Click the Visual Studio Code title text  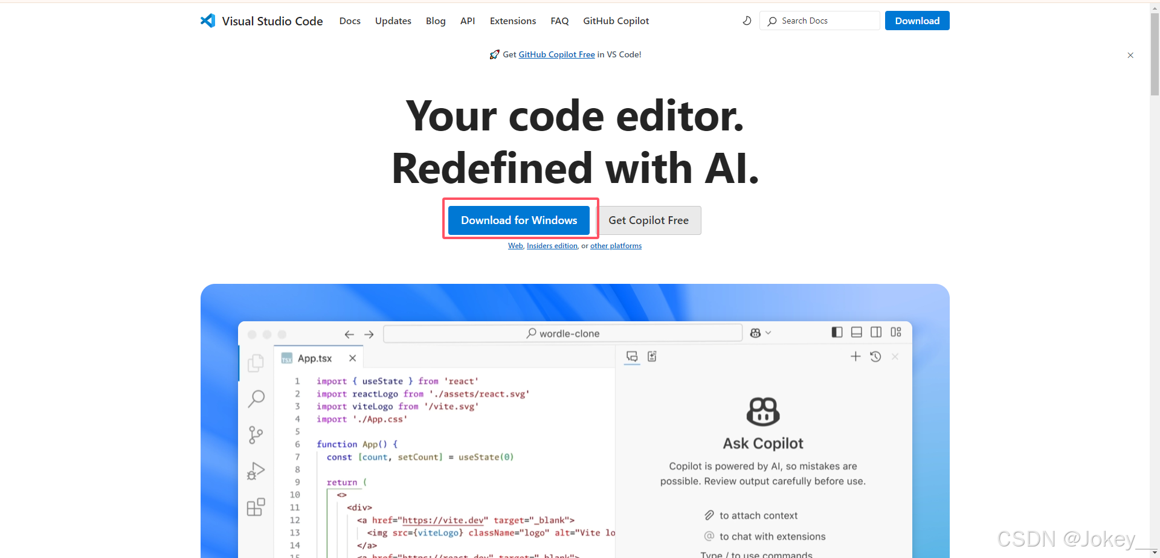(272, 21)
